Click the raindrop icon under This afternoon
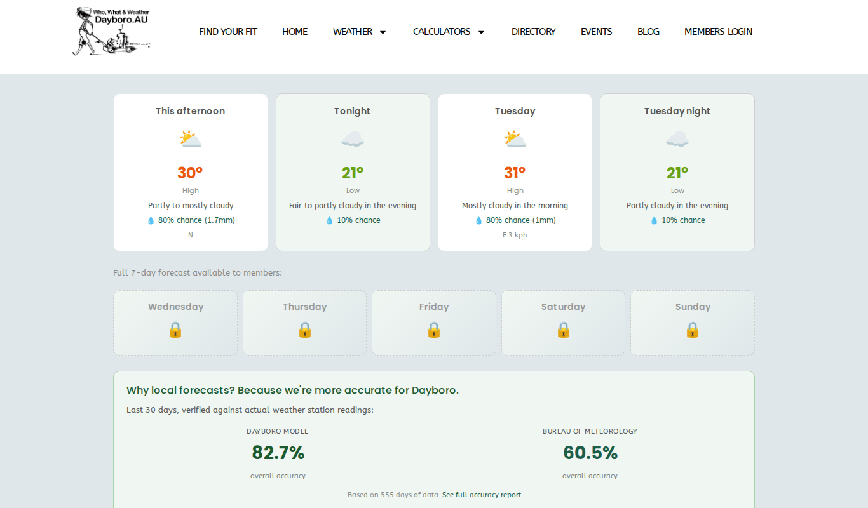 coord(151,220)
